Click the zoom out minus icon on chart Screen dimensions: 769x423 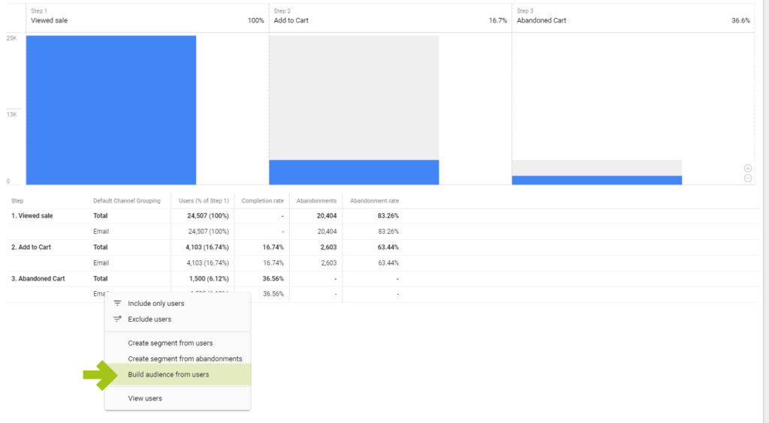point(748,178)
